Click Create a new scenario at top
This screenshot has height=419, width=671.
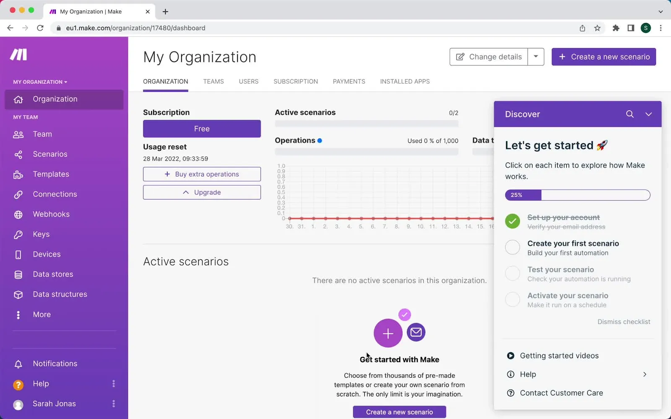point(603,57)
